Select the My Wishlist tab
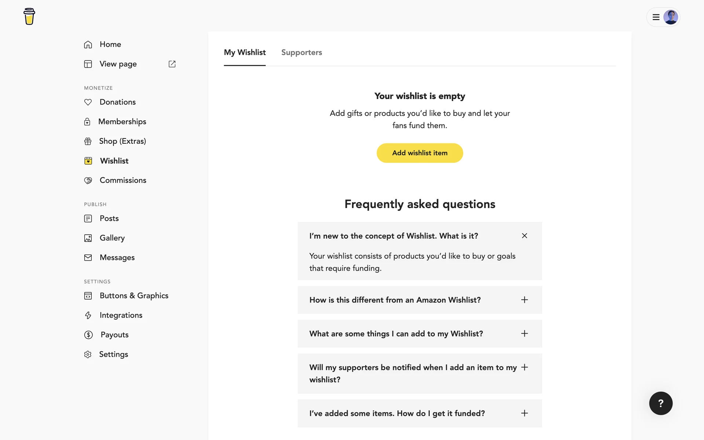The width and height of the screenshot is (704, 440). pos(245,52)
